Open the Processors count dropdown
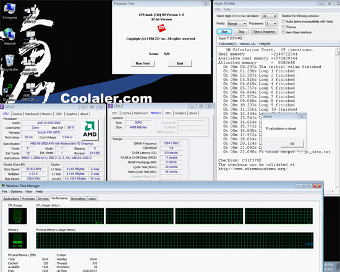 (271, 23)
